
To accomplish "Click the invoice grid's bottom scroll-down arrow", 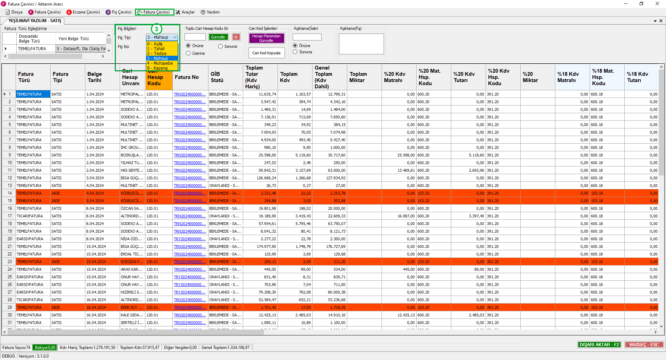I will (x=661, y=326).
